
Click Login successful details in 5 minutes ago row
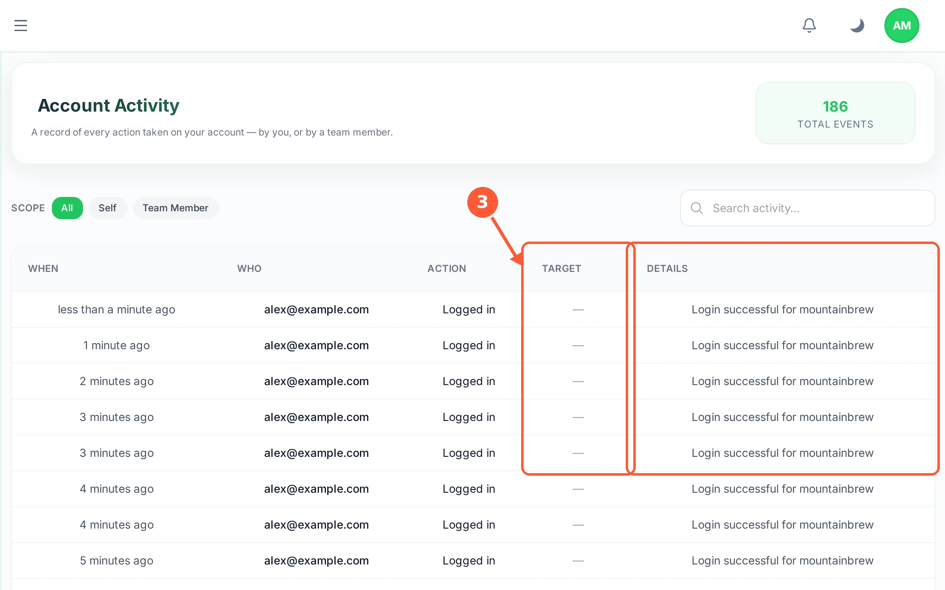tap(783, 560)
